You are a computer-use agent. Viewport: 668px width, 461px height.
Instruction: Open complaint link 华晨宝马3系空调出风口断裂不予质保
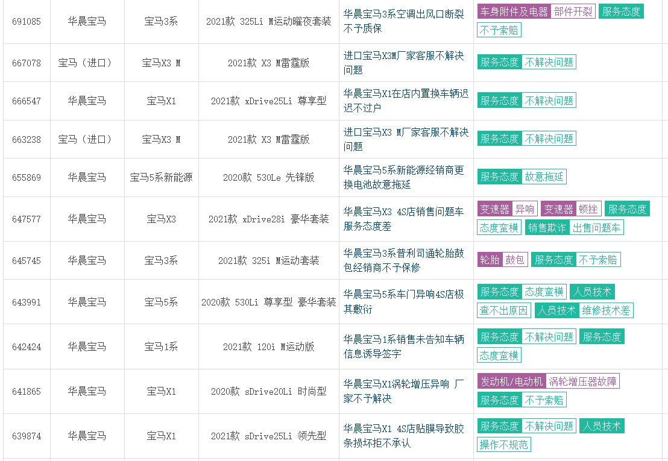pos(403,21)
